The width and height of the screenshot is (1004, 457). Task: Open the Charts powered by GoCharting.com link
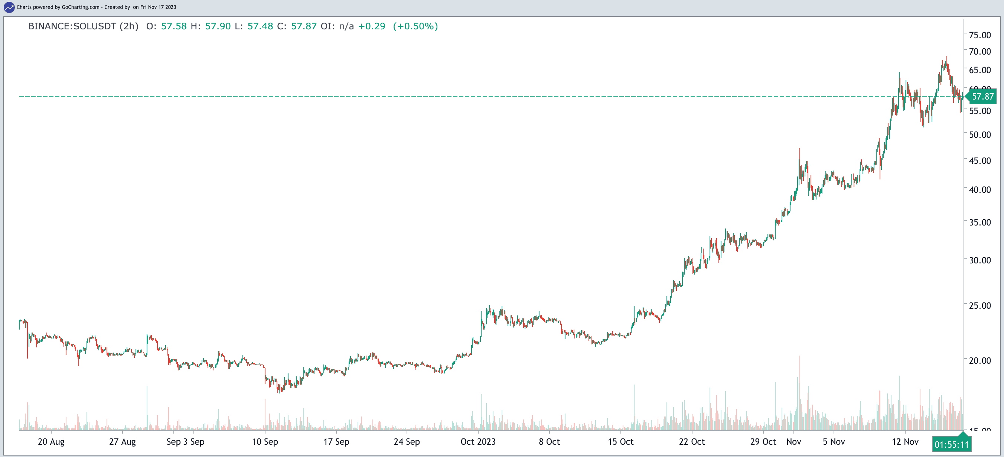(x=58, y=7)
